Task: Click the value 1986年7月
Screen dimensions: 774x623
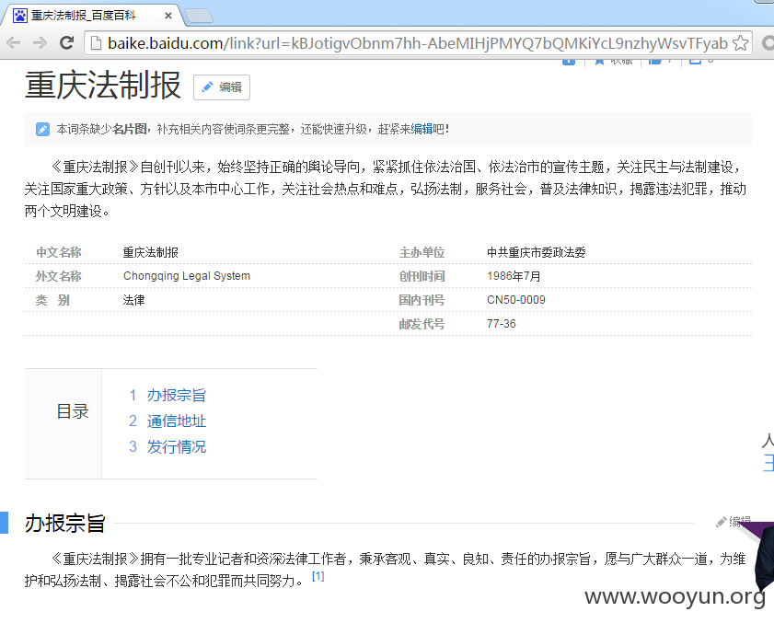Action: (x=514, y=276)
